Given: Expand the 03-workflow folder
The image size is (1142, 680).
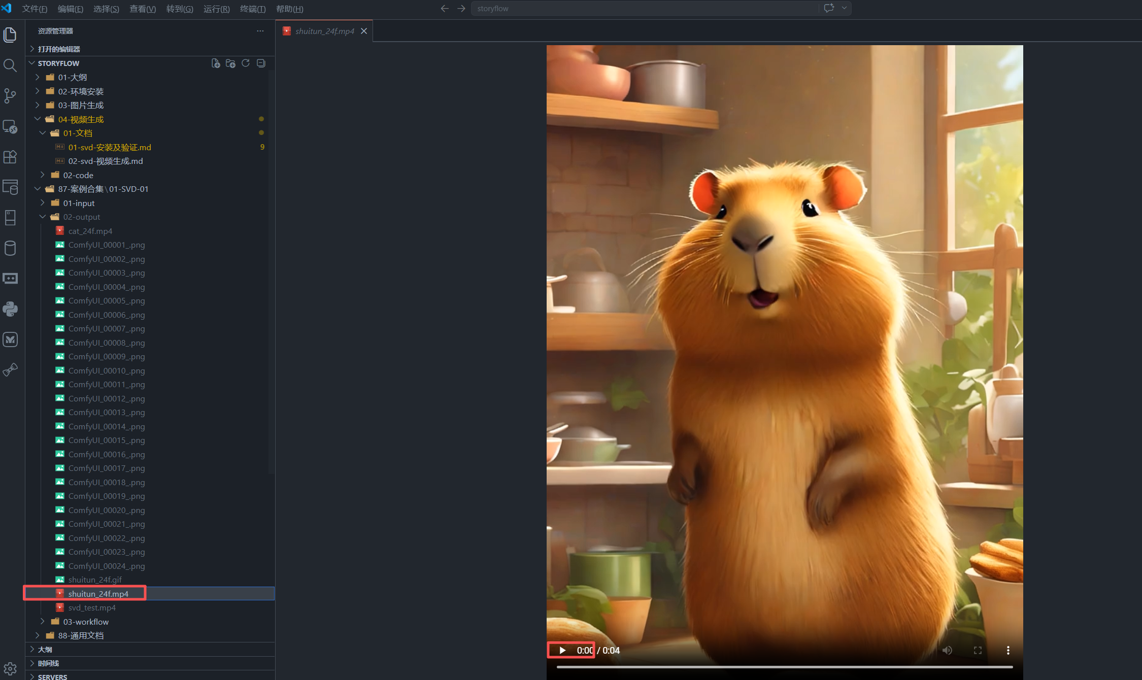Looking at the screenshot, I should point(85,622).
